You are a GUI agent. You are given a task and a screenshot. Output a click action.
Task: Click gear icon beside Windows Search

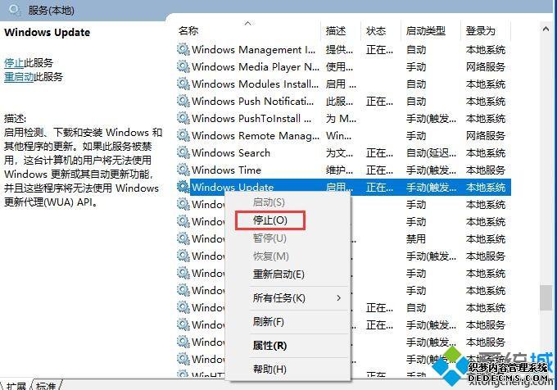183,152
